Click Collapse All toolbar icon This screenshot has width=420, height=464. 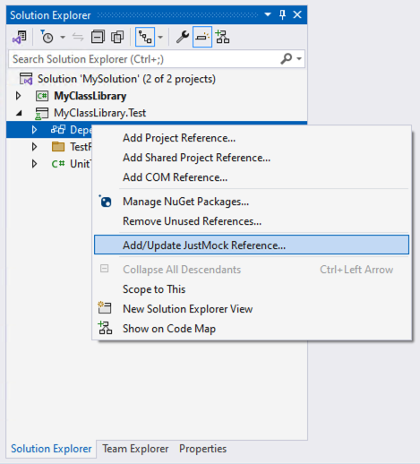point(98,37)
